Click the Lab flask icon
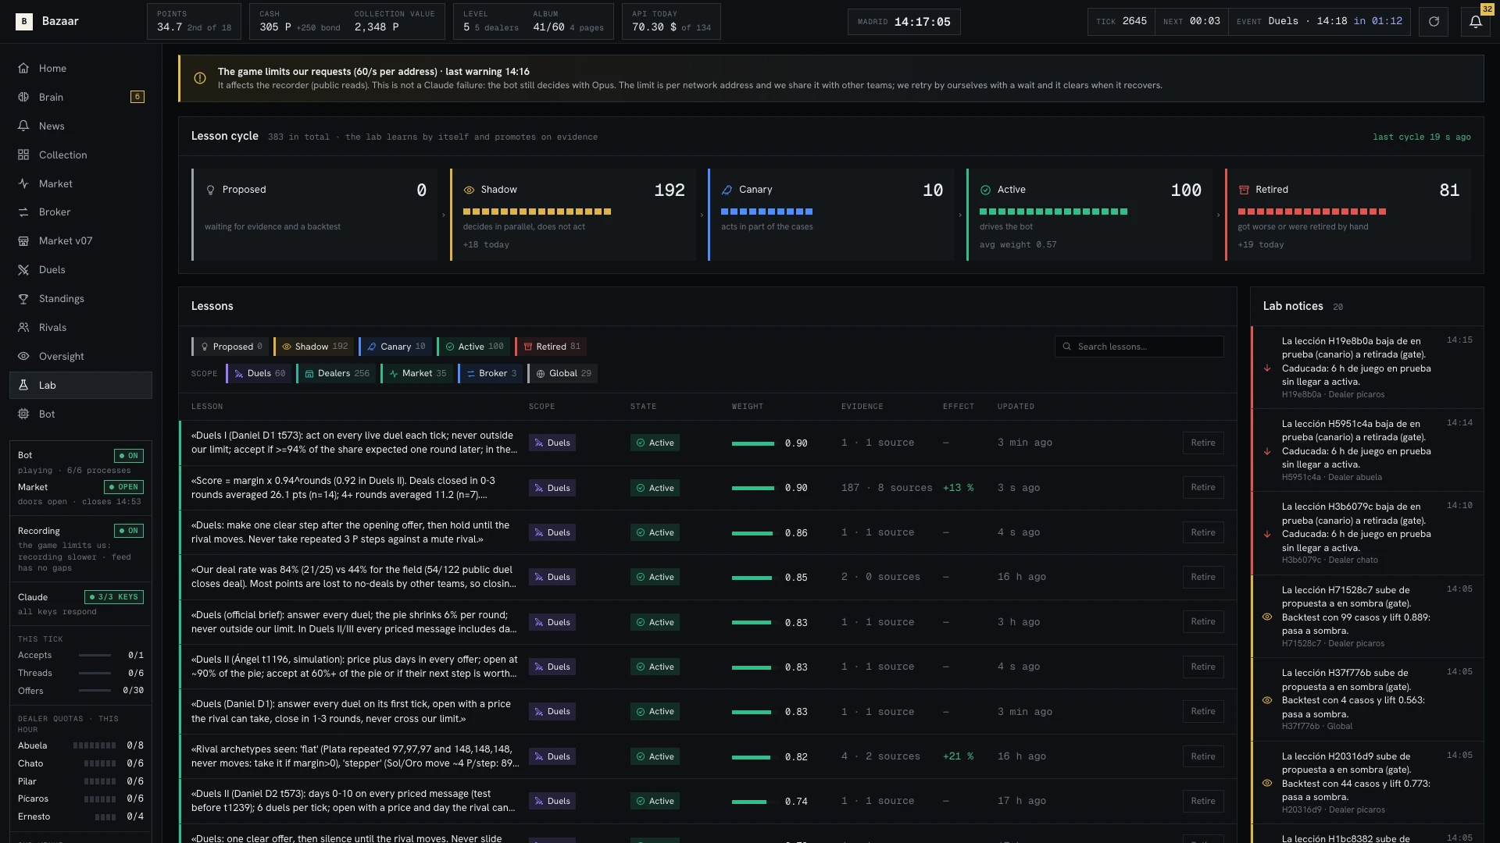1500x843 pixels. [23, 385]
